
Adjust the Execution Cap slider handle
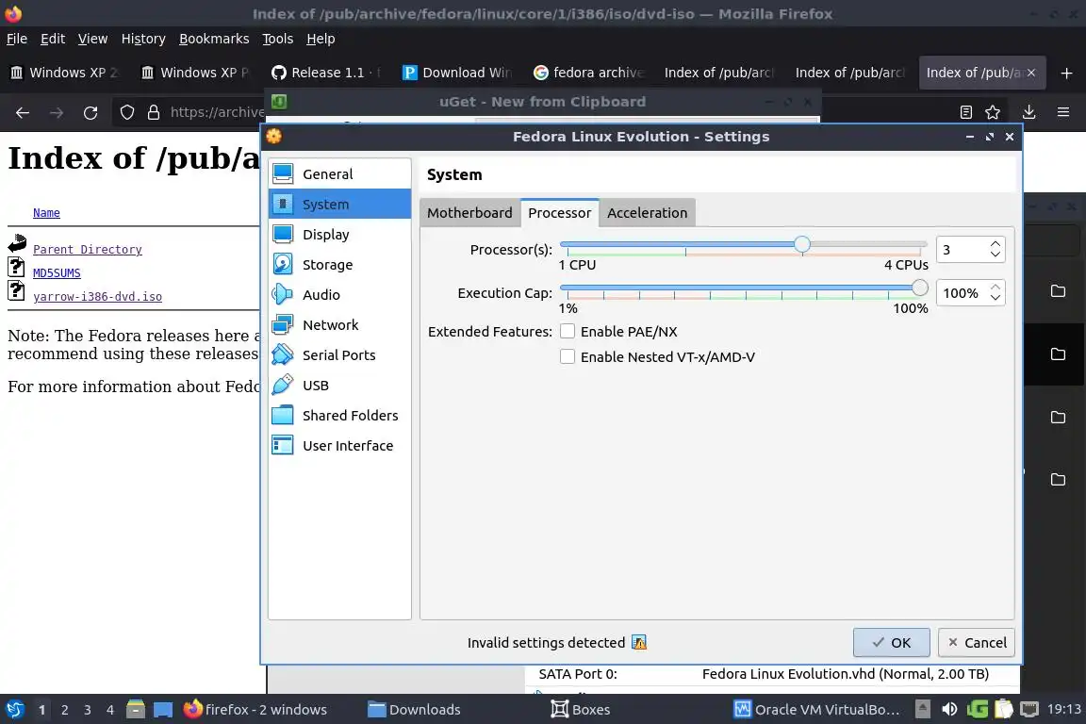coord(919,288)
